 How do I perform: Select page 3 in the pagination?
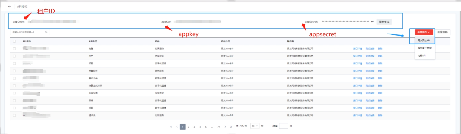(194, 127)
